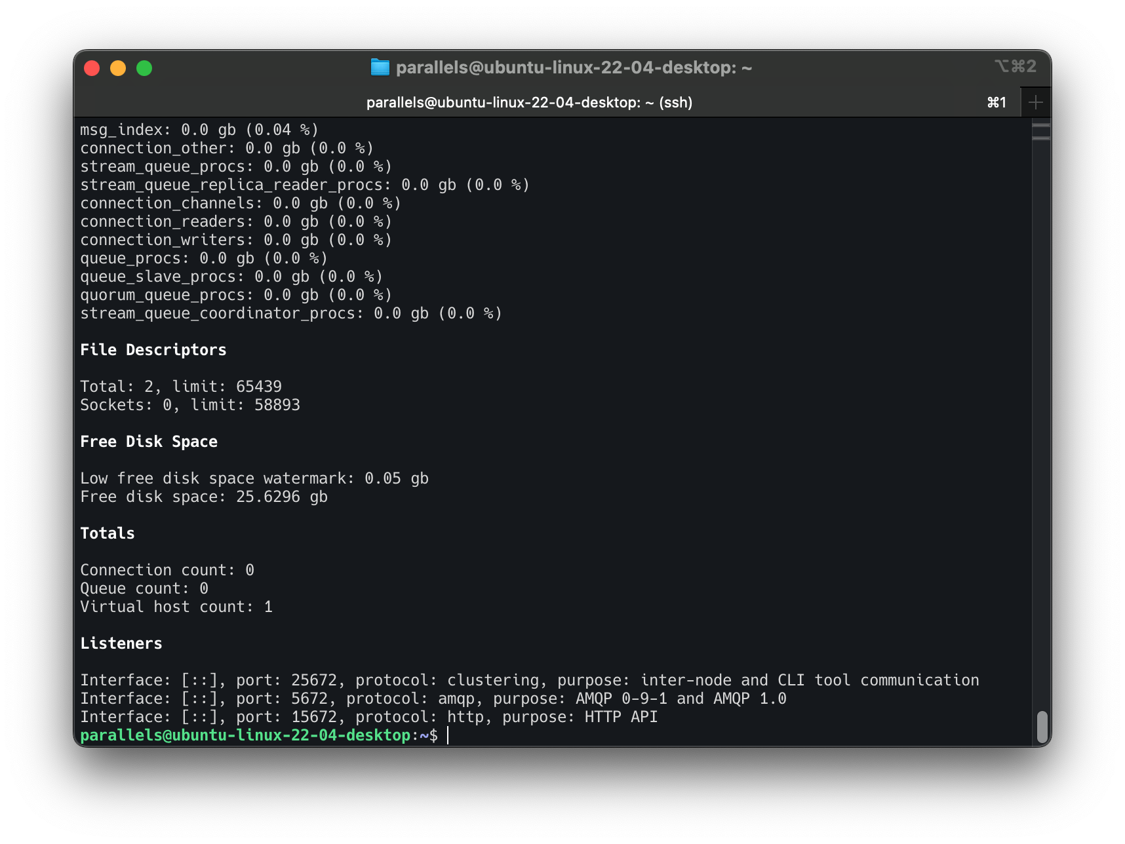Open a new terminal tab with the plus button
Viewport: 1125px width, 844px height.
point(1035,102)
